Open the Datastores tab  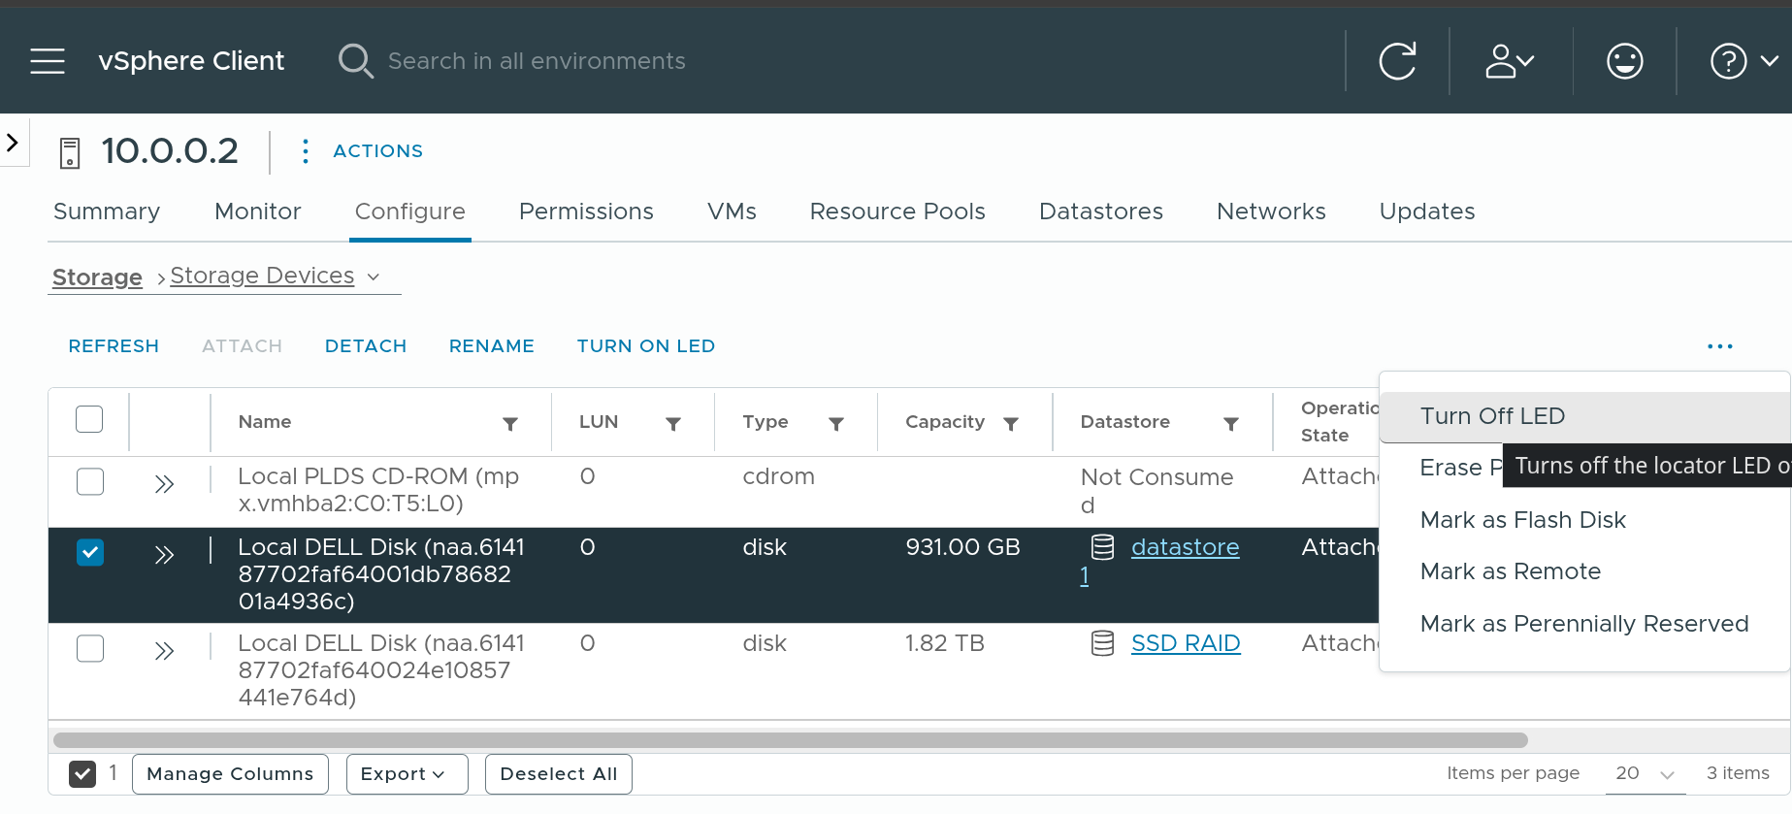pyautogui.click(x=1101, y=212)
